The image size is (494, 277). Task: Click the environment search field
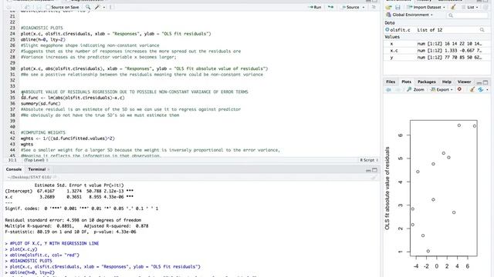pos(467,15)
